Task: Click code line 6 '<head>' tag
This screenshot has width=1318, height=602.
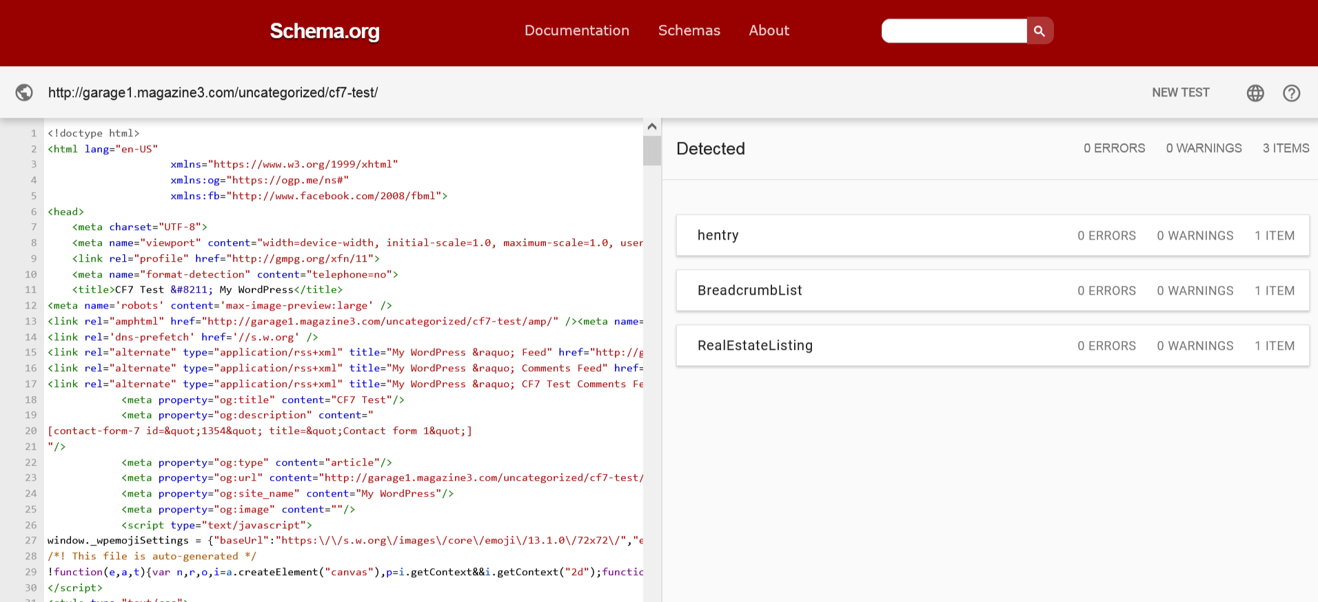Action: click(x=65, y=211)
